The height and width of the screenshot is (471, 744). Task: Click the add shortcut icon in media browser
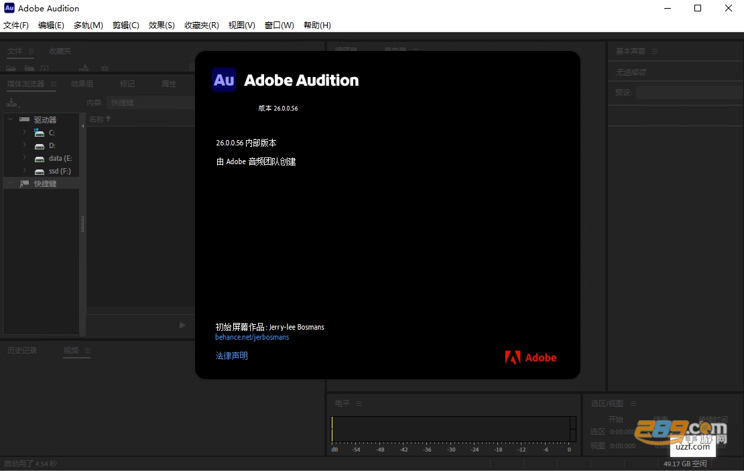click(12, 103)
